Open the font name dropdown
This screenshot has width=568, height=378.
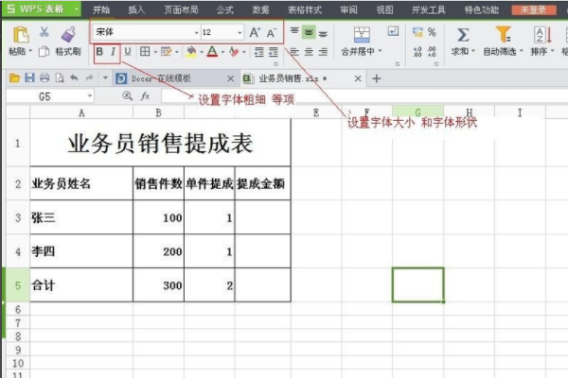tap(196, 33)
